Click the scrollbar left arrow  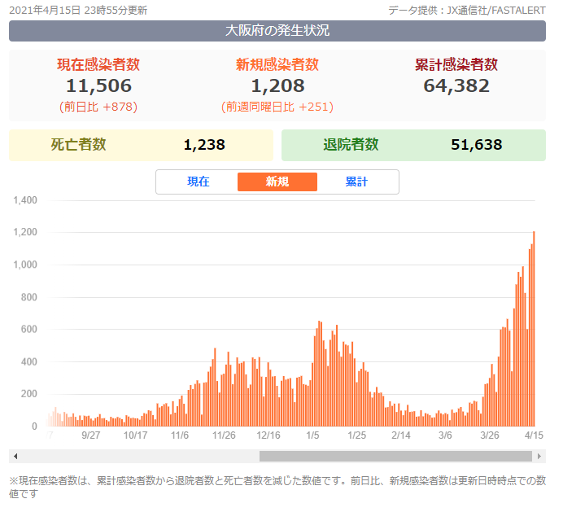[15, 456]
